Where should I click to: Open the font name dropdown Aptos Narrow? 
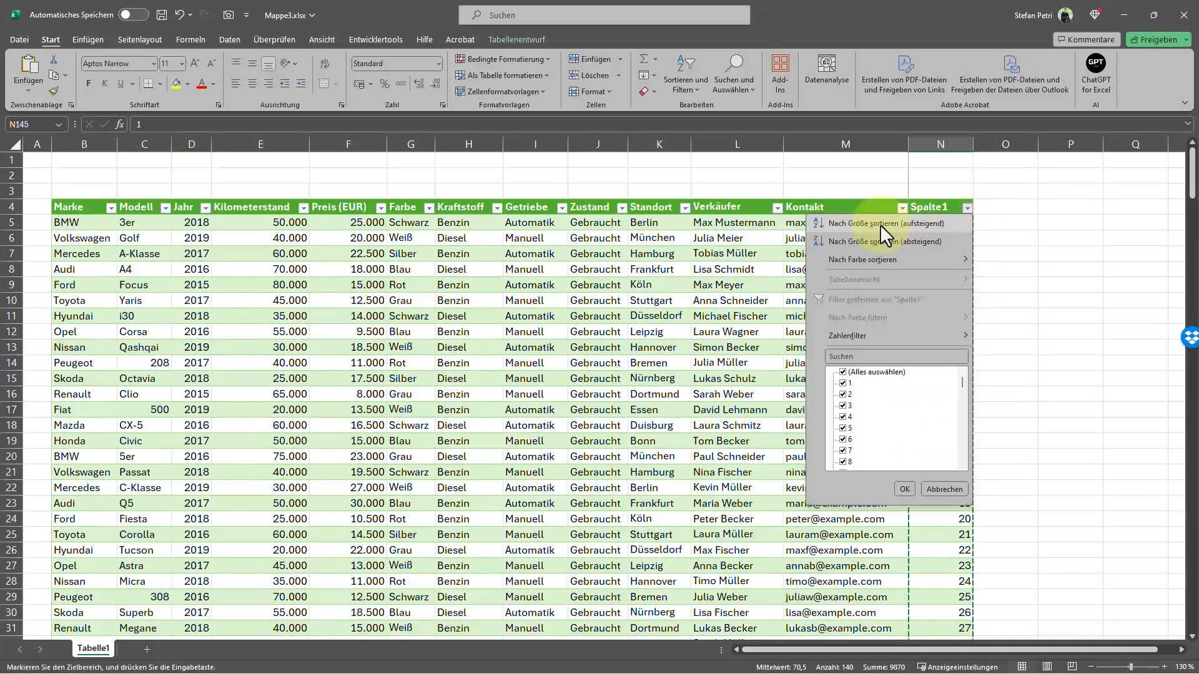[x=154, y=64]
